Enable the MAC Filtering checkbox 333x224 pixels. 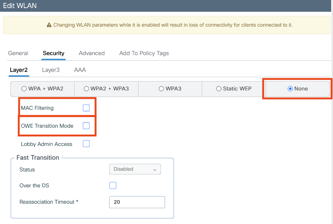(x=86, y=108)
